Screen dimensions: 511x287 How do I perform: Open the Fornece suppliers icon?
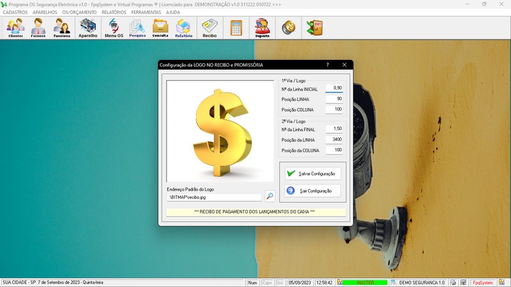pos(38,28)
